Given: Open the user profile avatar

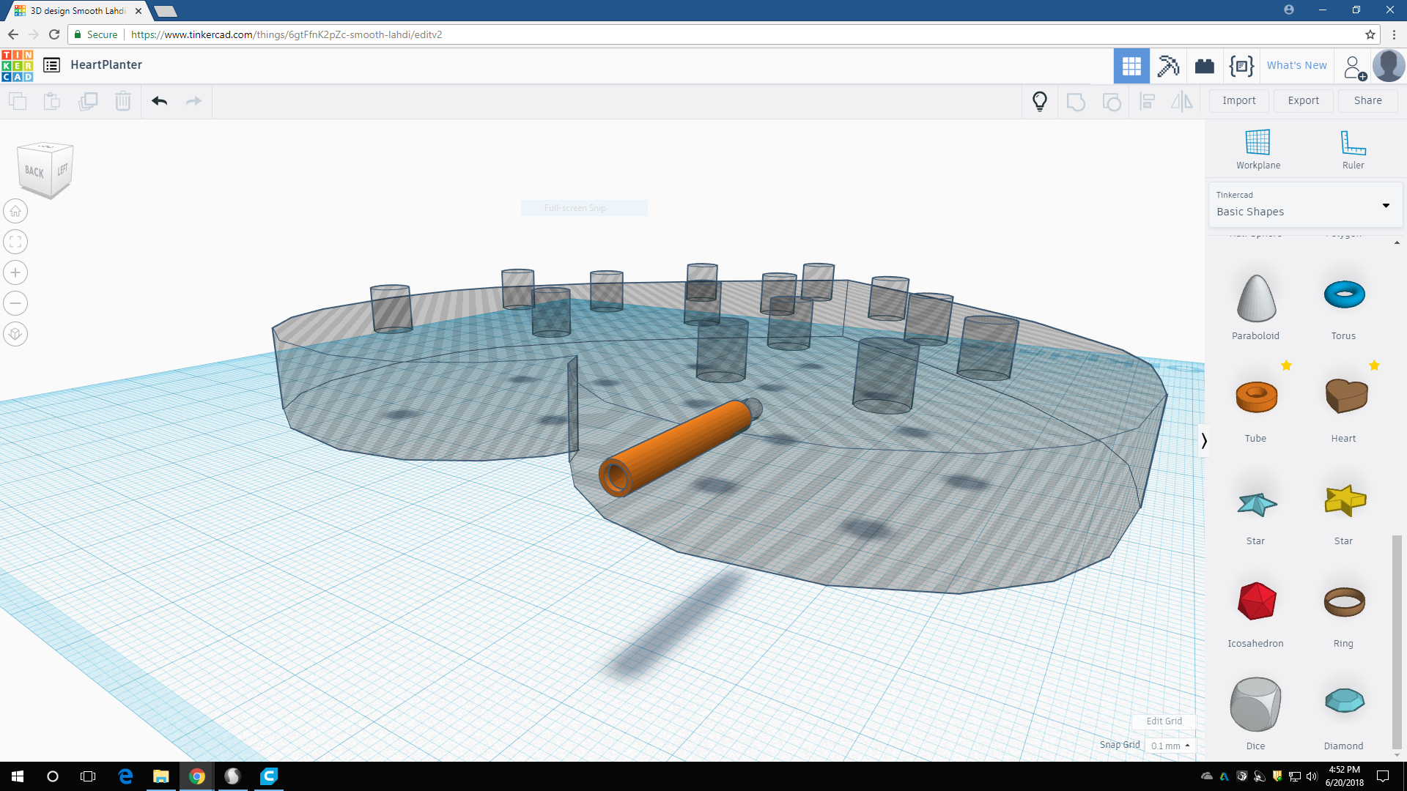Looking at the screenshot, I should pos(1389,66).
